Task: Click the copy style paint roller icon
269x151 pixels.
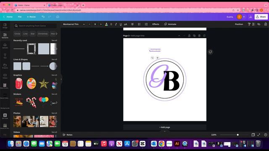Action: [249, 24]
